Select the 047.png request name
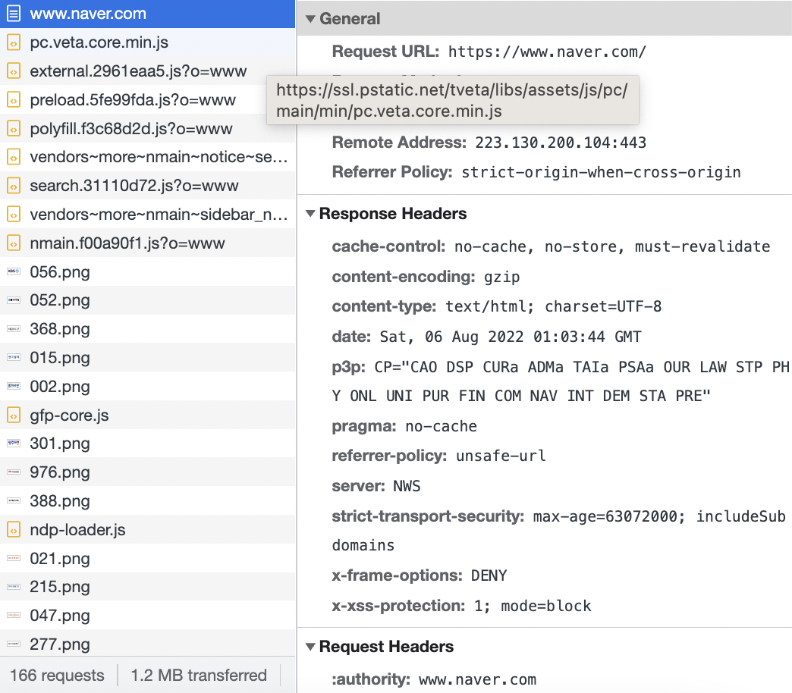 60,616
